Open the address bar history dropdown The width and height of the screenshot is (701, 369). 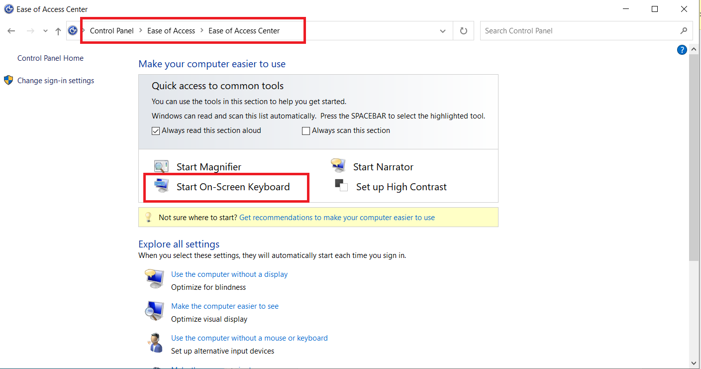(443, 31)
